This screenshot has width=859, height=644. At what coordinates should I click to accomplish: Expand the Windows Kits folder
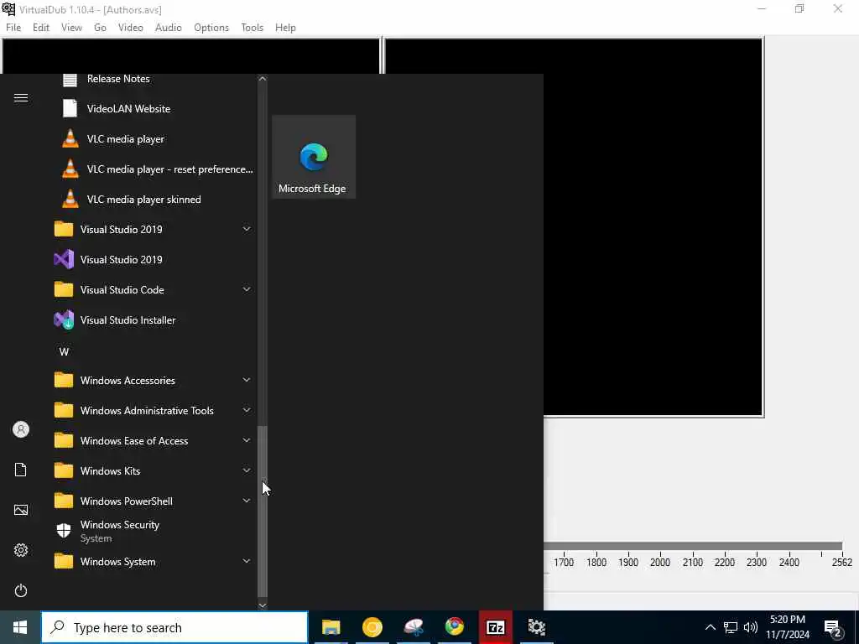tap(151, 471)
